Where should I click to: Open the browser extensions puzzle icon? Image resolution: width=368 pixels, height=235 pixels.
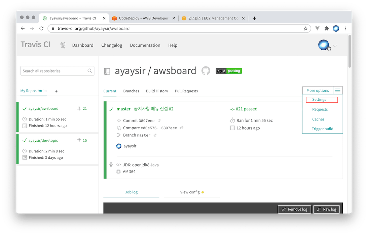pyautogui.click(x=326, y=29)
